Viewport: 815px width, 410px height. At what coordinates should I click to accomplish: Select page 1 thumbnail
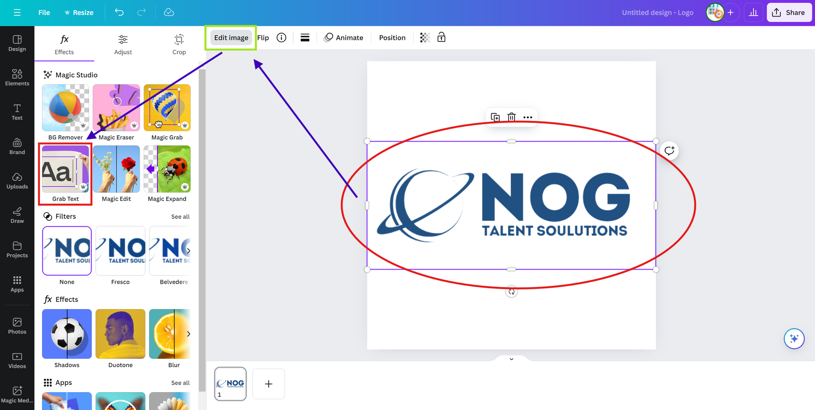click(x=230, y=384)
